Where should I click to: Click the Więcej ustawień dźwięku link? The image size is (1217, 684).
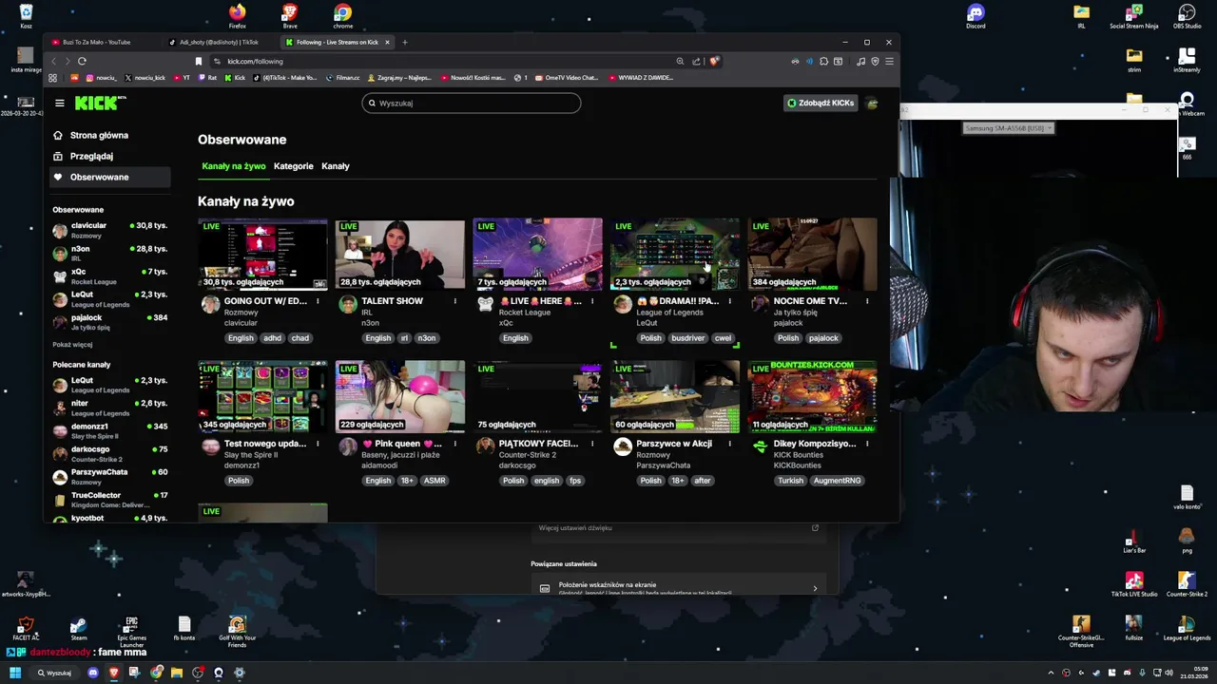(x=575, y=528)
